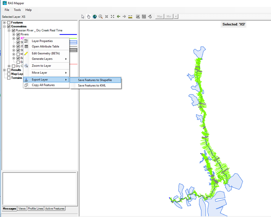This screenshot has width=271, height=217.
Task: Select the zoom in magnifier tool
Action: click(x=100, y=16)
